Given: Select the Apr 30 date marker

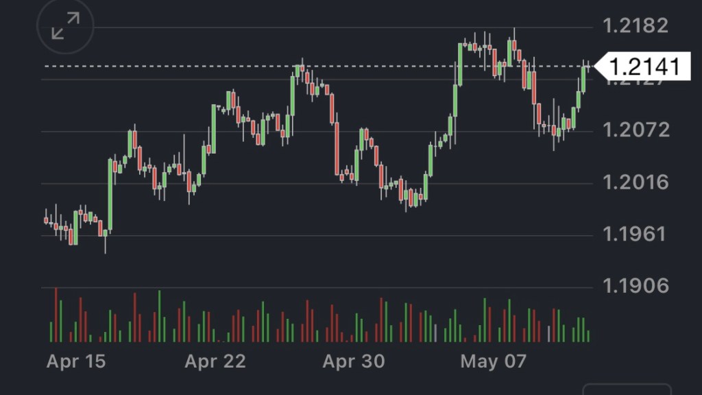Looking at the screenshot, I should coord(354,361).
